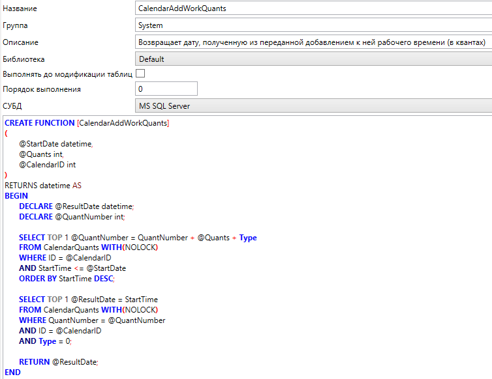The height and width of the screenshot is (379, 492).
Task: Click the @StartDate datetime parameter line
Action: [x=55, y=144]
